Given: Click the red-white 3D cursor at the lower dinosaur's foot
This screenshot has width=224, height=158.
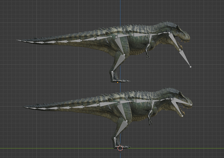Looking at the screenshot, I should click(x=120, y=148).
